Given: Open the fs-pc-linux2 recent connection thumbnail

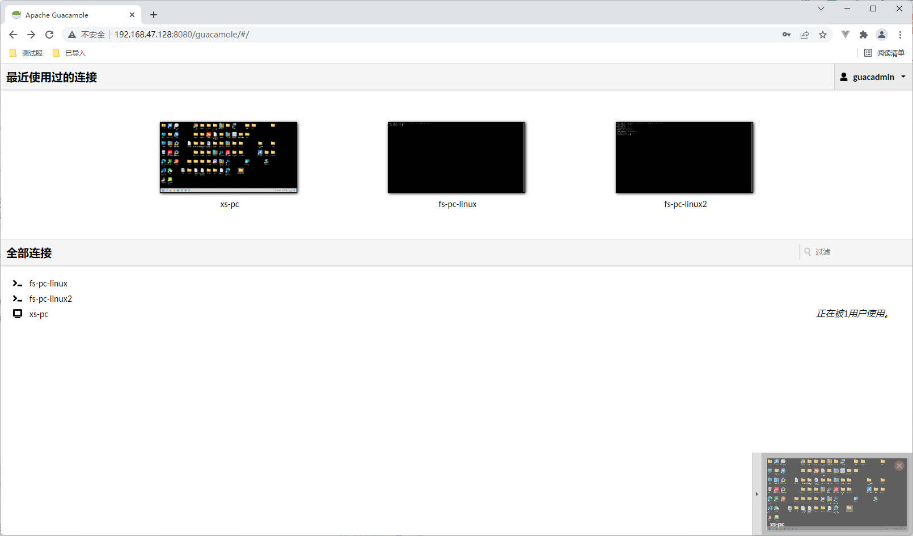Looking at the screenshot, I should point(684,157).
